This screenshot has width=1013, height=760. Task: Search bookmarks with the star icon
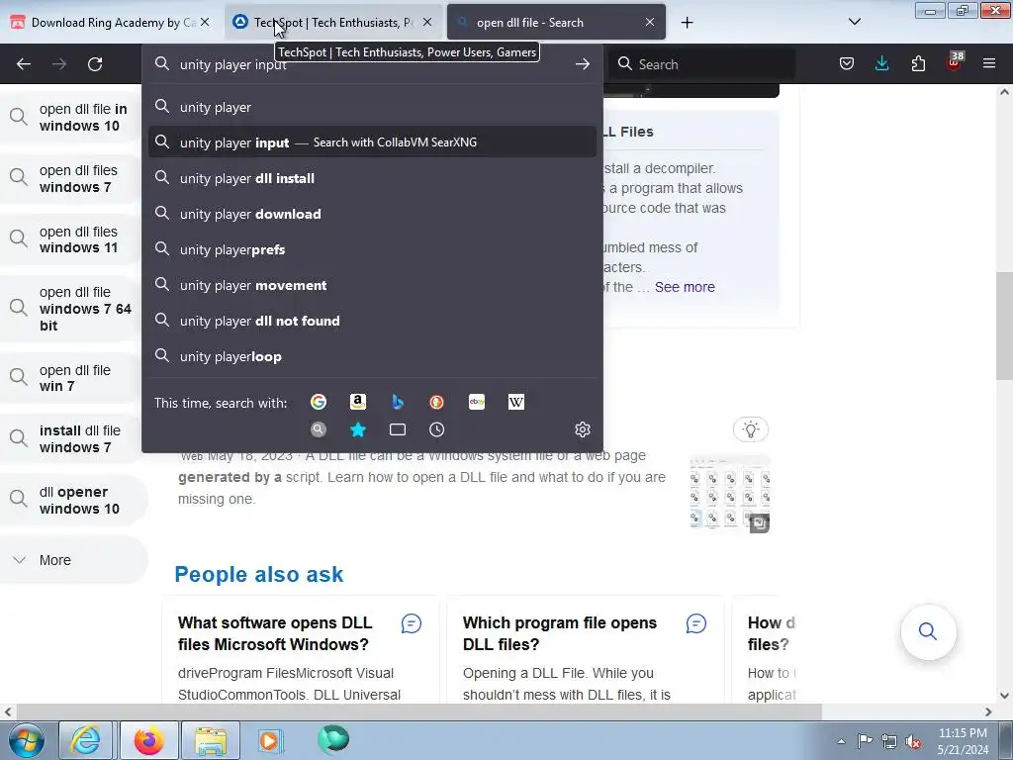358,429
